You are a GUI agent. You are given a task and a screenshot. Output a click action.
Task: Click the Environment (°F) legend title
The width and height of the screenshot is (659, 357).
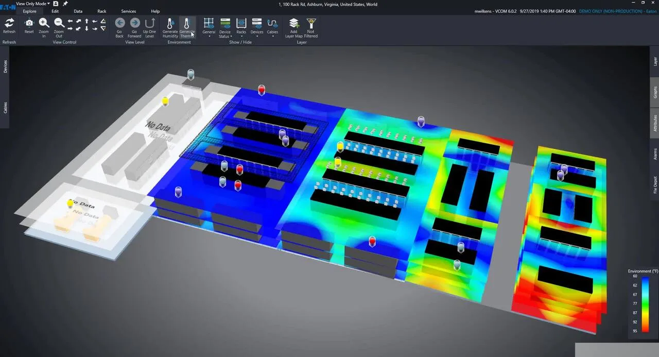click(x=642, y=270)
